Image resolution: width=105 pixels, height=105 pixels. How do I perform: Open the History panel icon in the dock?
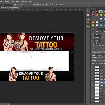[88, 10]
